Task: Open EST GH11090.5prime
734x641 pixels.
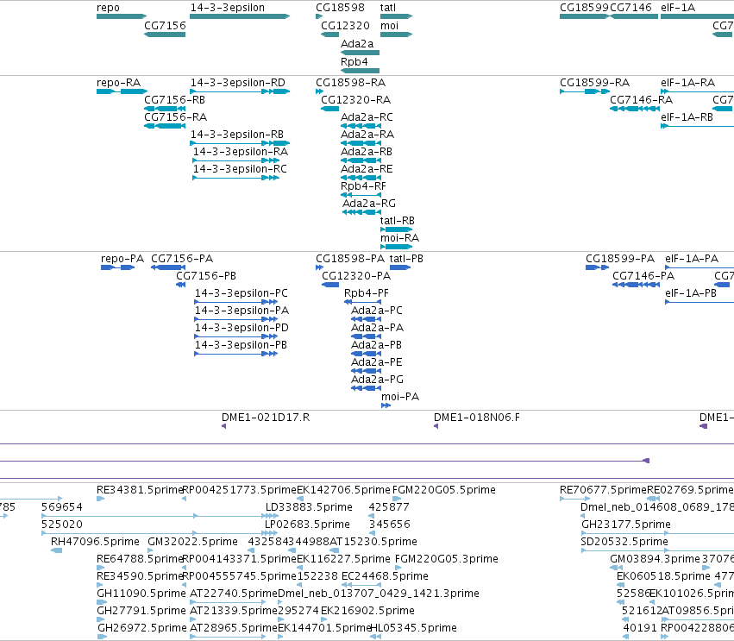Action: (141, 594)
